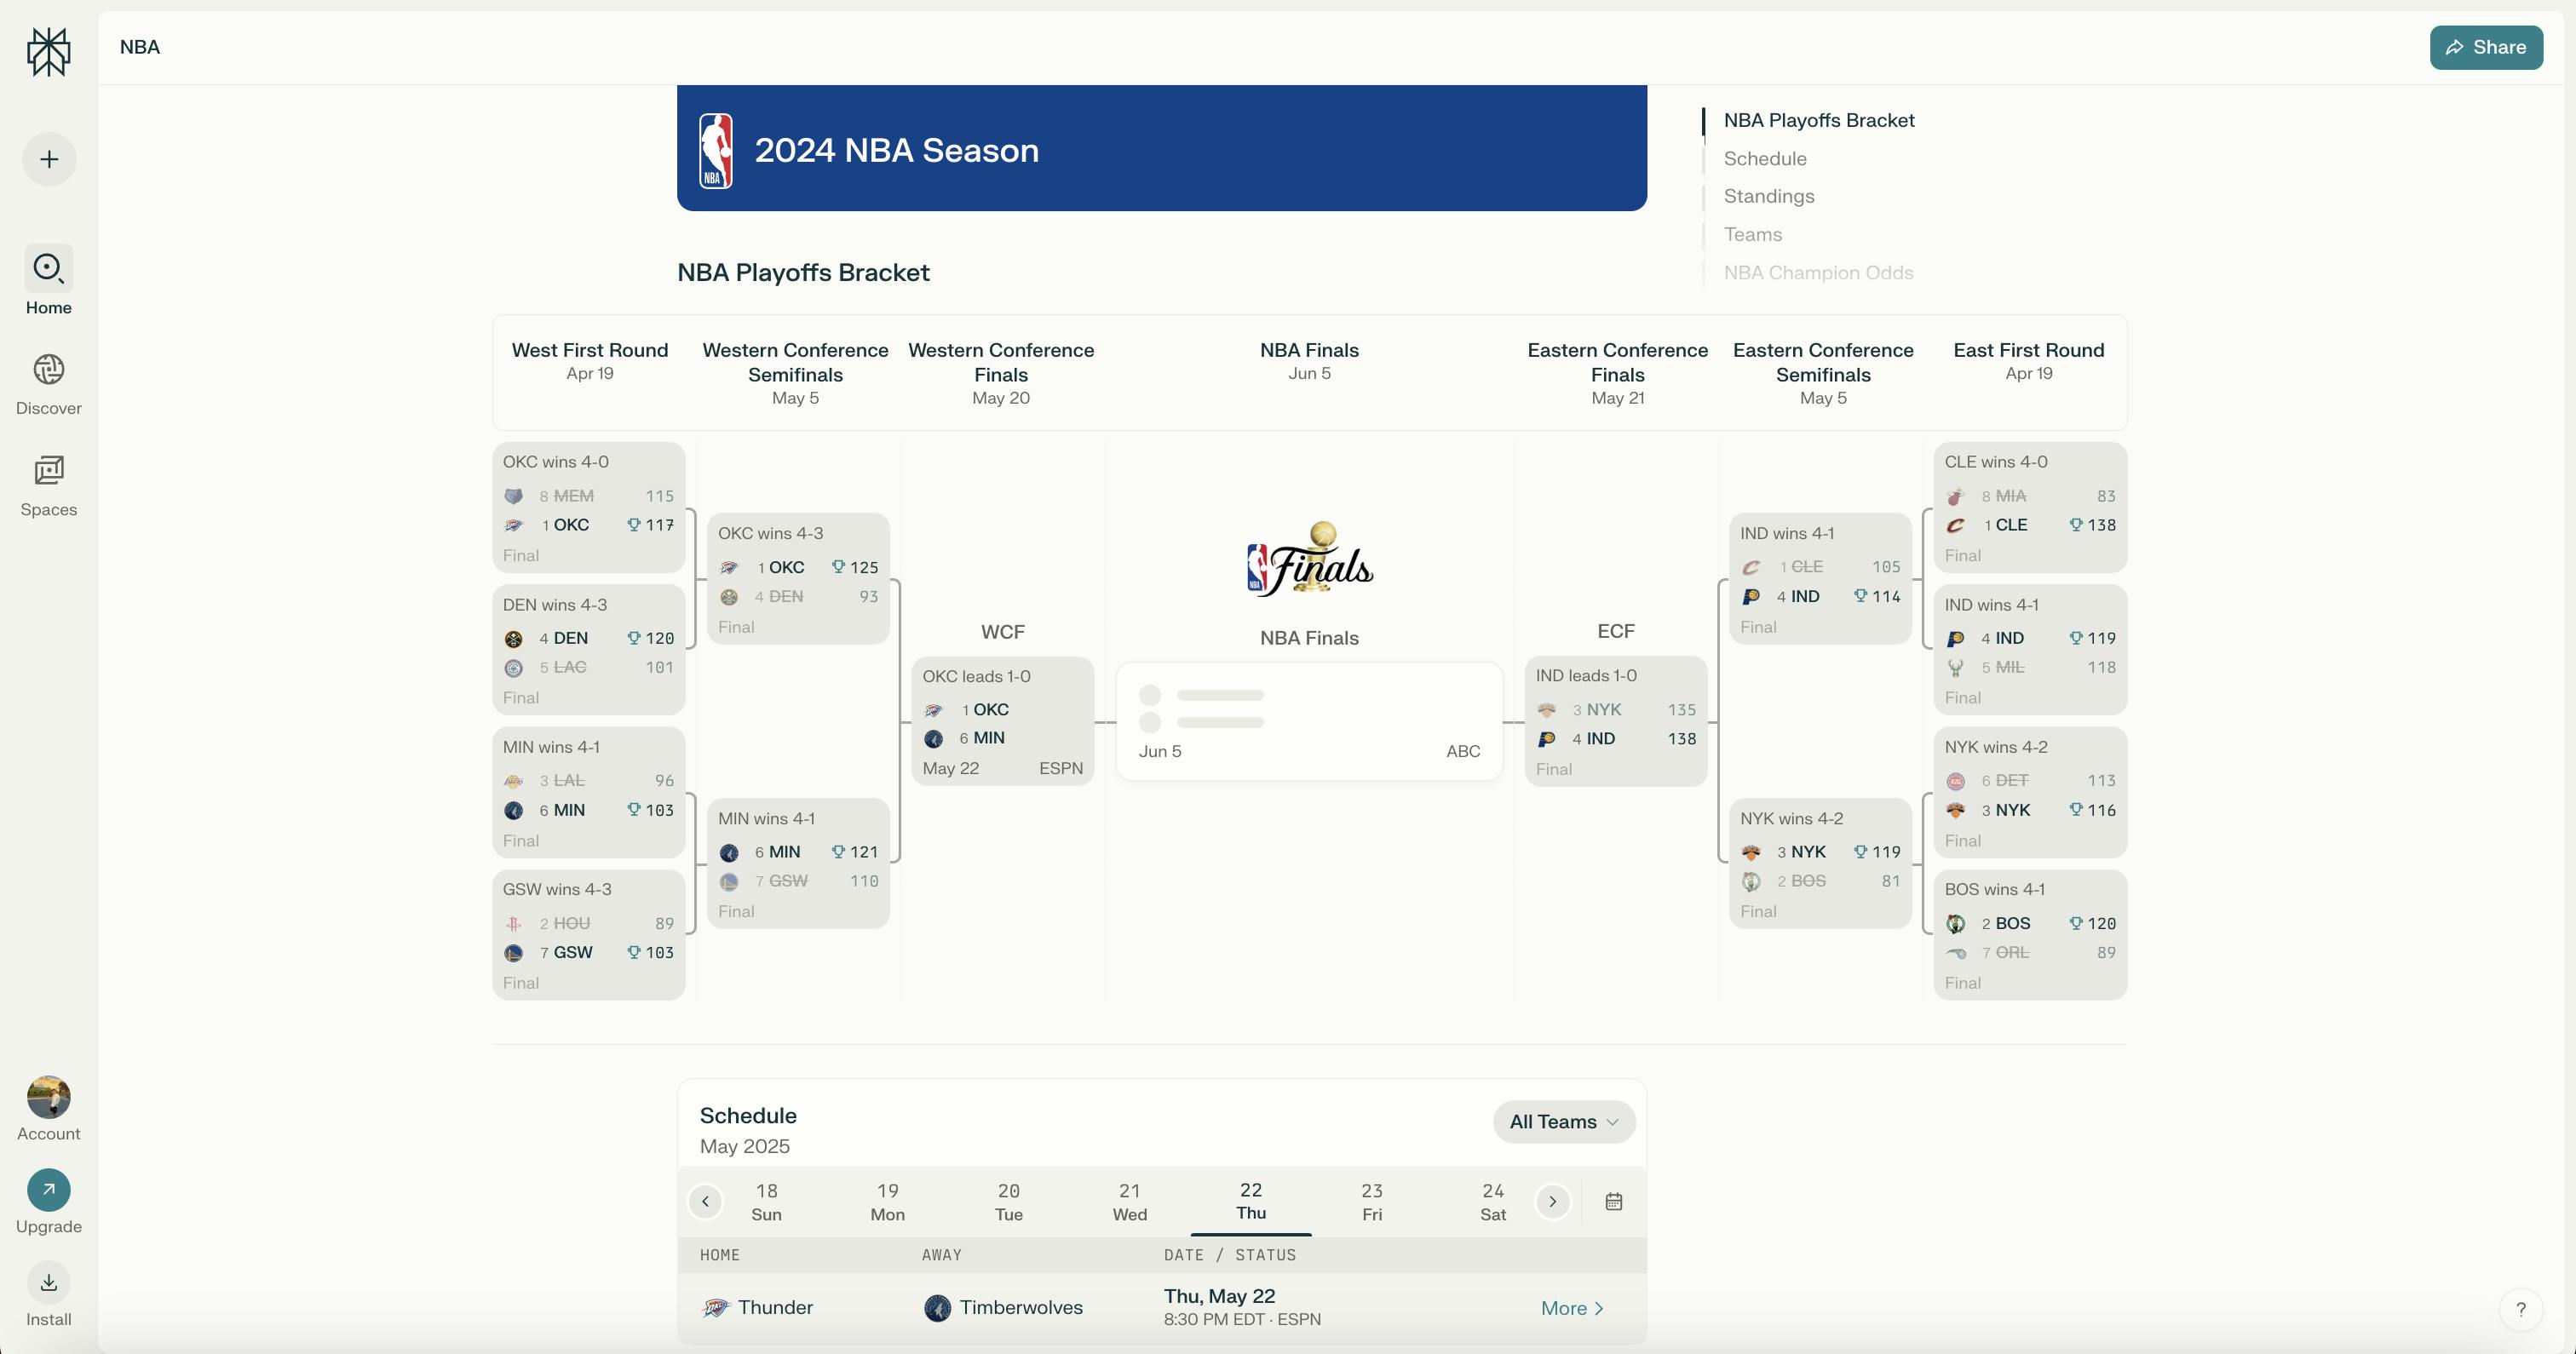Go to previous week in schedule

tap(705, 1201)
